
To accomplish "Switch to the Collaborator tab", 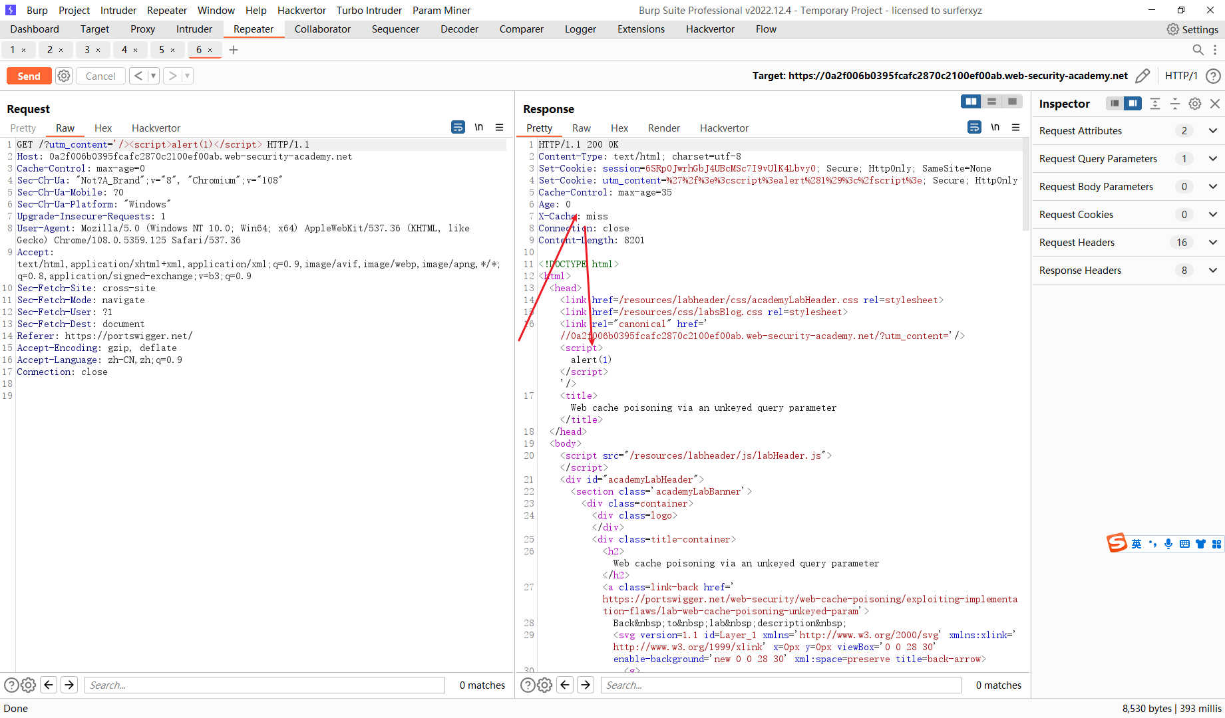I will tap(323, 29).
